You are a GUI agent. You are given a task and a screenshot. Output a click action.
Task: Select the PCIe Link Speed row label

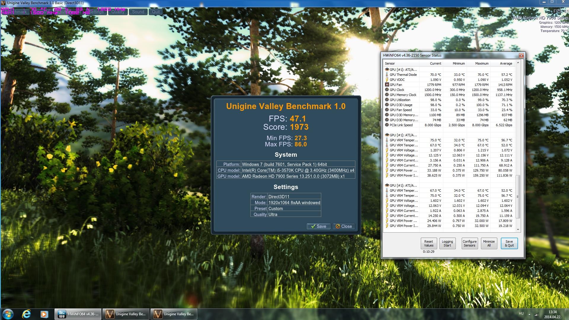coord(401,125)
